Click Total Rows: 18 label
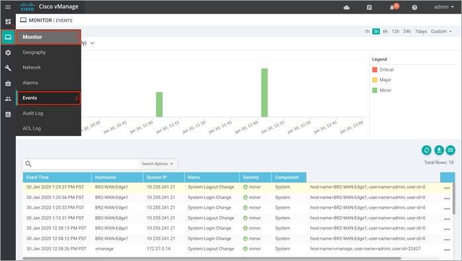 pyautogui.click(x=439, y=163)
